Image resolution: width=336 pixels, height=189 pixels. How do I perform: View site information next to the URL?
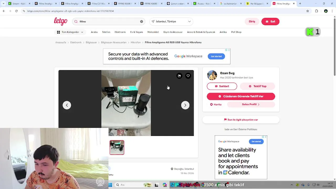coord(24,11)
